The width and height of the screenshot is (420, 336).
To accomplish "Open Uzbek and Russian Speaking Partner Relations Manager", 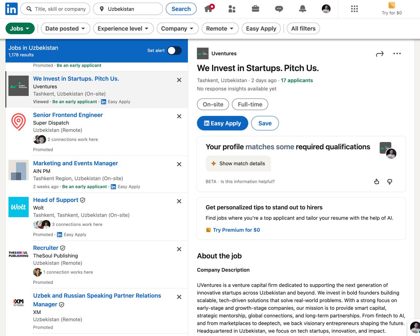I will (x=97, y=300).
